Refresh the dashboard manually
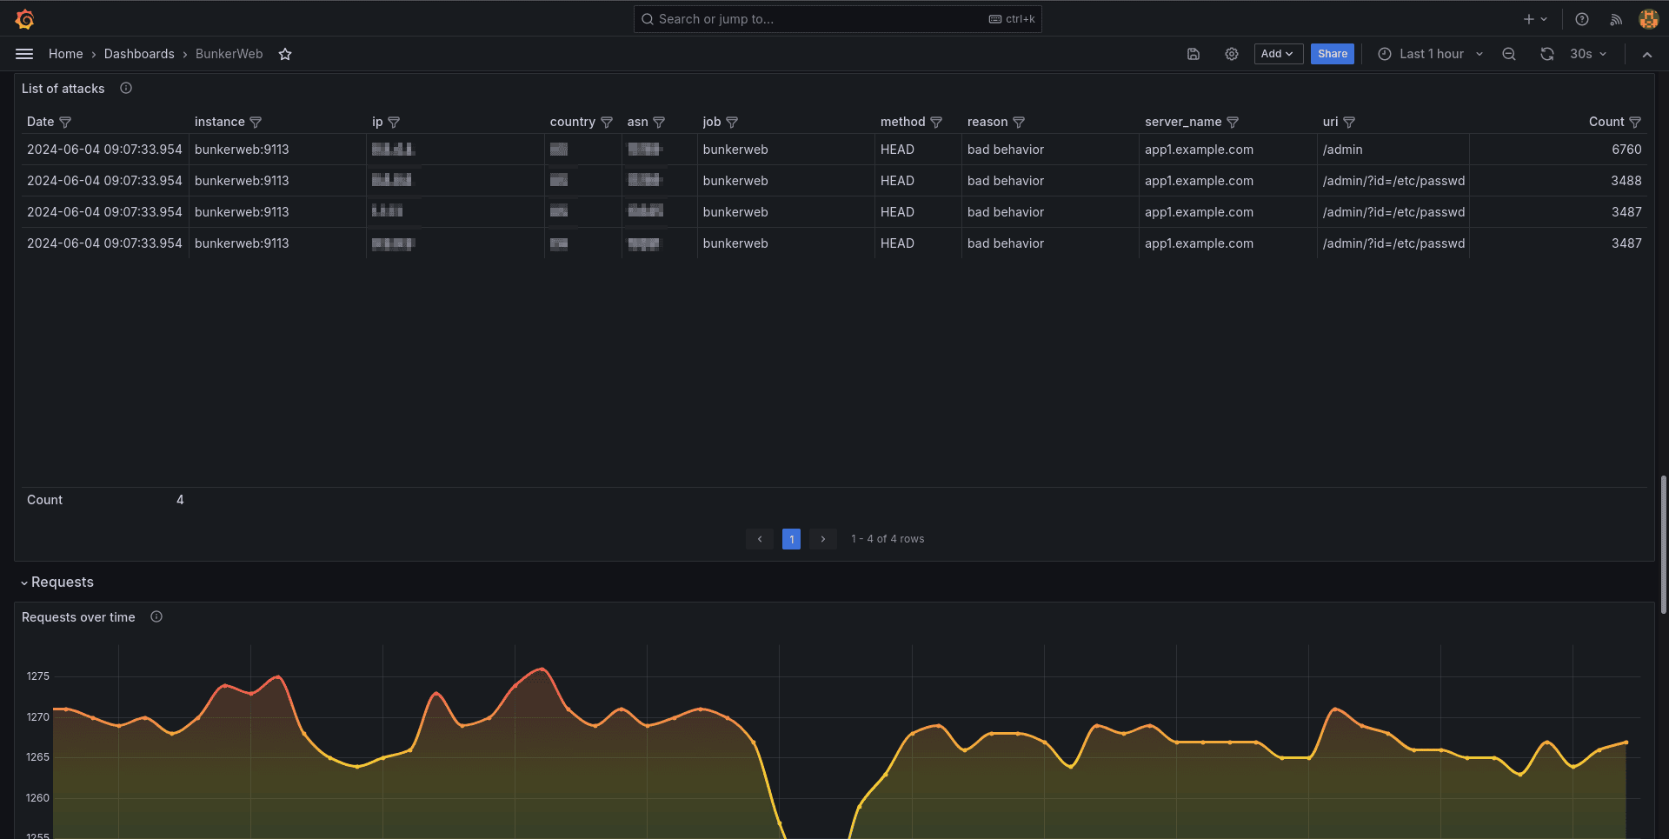This screenshot has width=1669, height=839. click(x=1546, y=54)
